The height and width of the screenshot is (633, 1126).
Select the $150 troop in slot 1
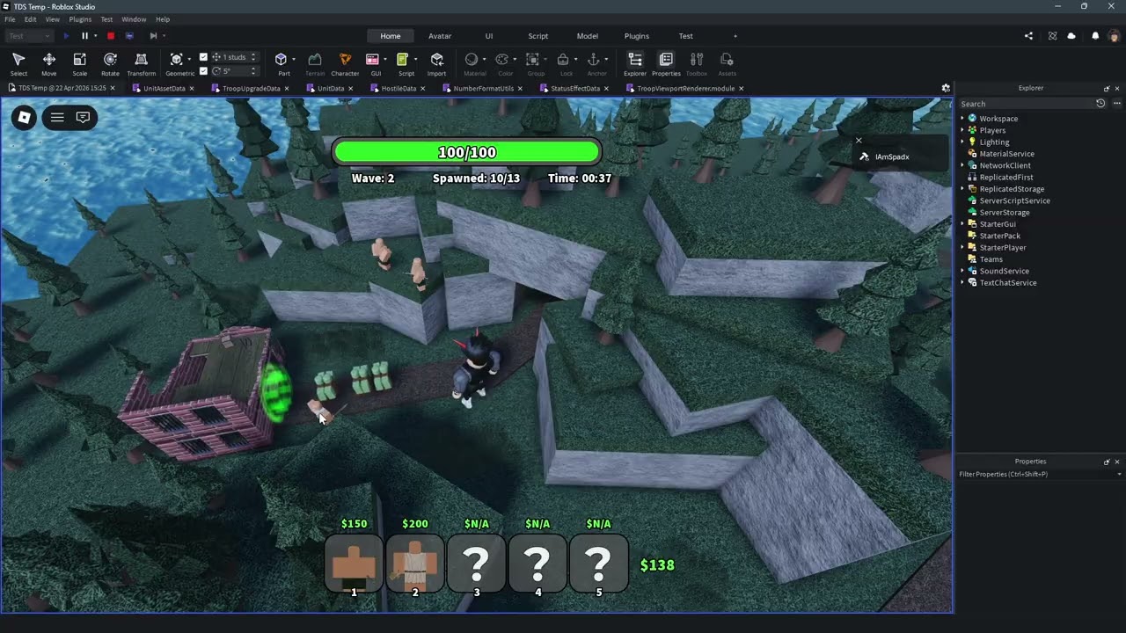point(354,564)
